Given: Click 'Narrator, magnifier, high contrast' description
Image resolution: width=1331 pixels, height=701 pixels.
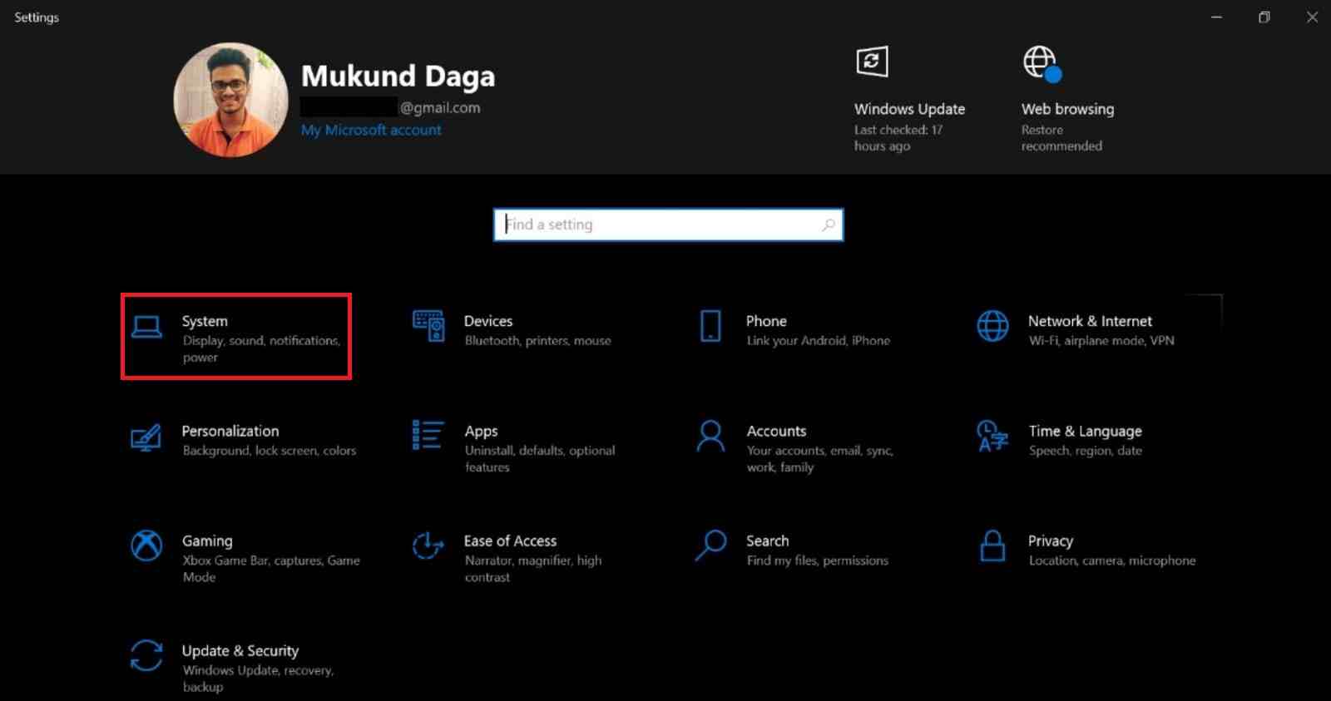Looking at the screenshot, I should point(533,569).
